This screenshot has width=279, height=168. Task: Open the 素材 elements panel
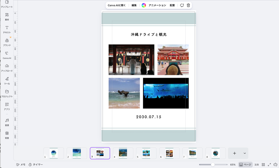(x=7, y=17)
